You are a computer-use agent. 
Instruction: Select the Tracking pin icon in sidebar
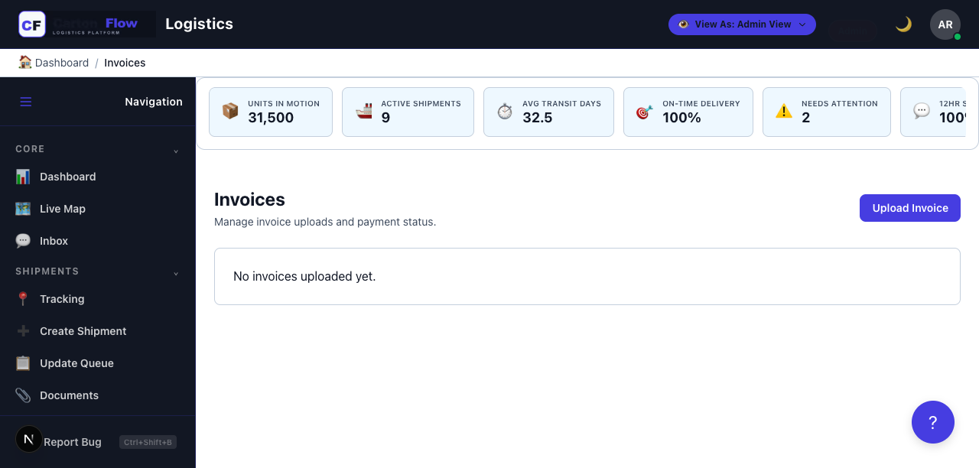[x=23, y=299]
